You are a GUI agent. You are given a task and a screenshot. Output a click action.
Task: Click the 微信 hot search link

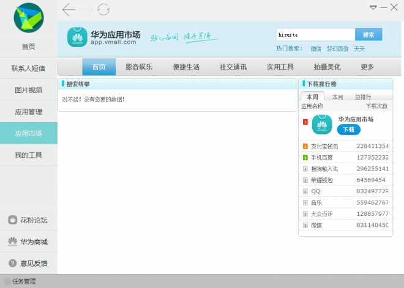click(x=316, y=49)
